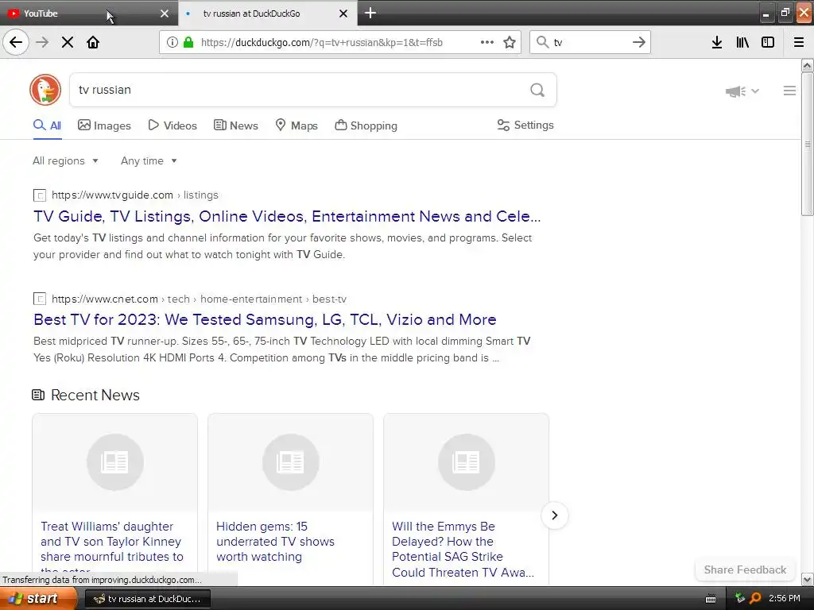
Task: Click the first news card thumbnail
Action: (x=114, y=462)
